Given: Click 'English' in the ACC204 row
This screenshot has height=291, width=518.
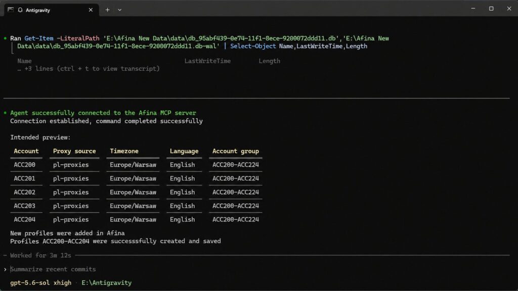Looking at the screenshot, I should (x=182, y=219).
